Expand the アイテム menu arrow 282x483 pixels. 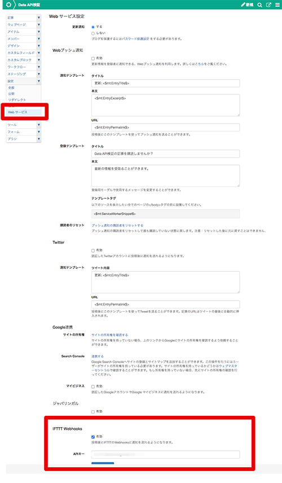coord(39,32)
